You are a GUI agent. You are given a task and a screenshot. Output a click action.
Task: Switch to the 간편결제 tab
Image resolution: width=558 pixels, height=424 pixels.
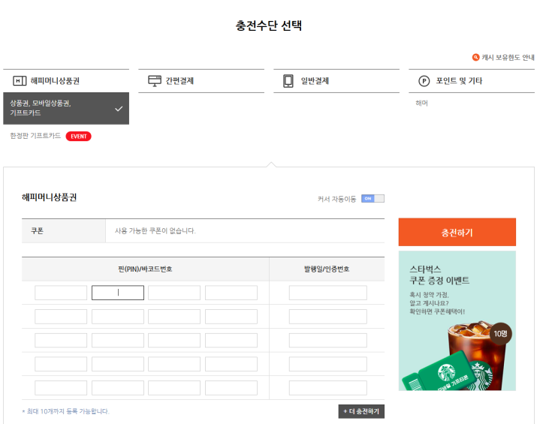coord(201,81)
